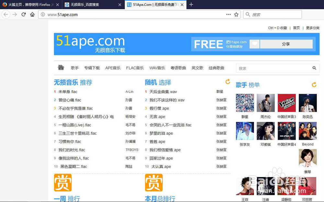Open the song 未单身.flac

click(68, 92)
